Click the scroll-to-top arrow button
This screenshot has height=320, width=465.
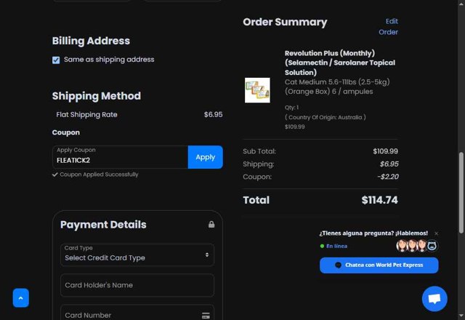[x=21, y=297]
